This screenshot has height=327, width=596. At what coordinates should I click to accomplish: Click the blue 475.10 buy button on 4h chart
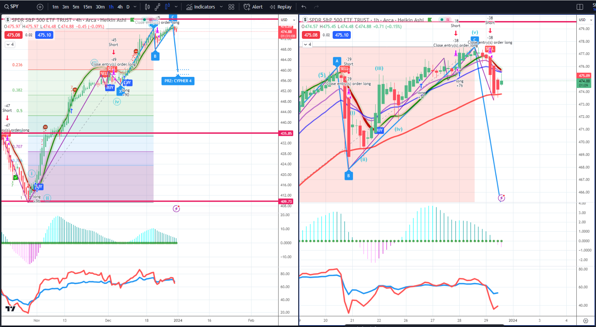(x=44, y=35)
